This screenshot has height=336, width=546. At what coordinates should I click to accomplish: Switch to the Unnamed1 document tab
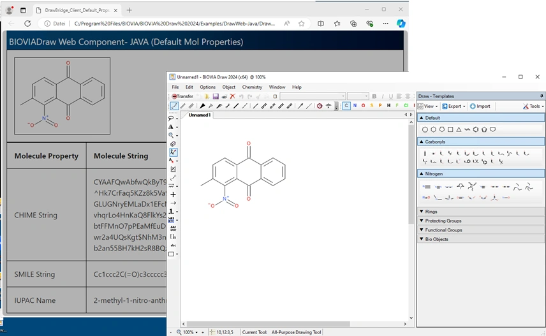tap(199, 115)
